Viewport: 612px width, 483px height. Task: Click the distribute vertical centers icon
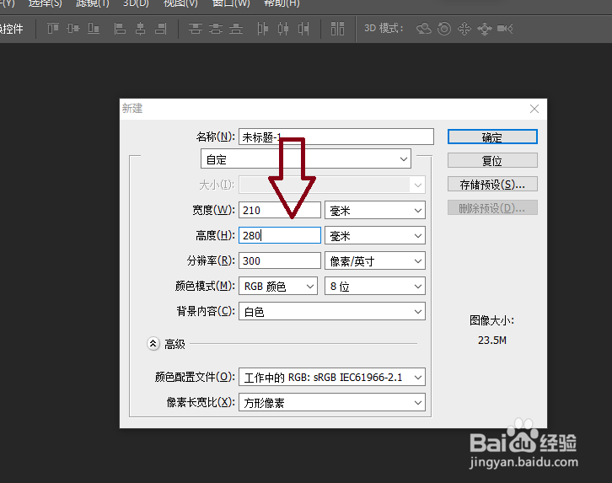tap(216, 29)
